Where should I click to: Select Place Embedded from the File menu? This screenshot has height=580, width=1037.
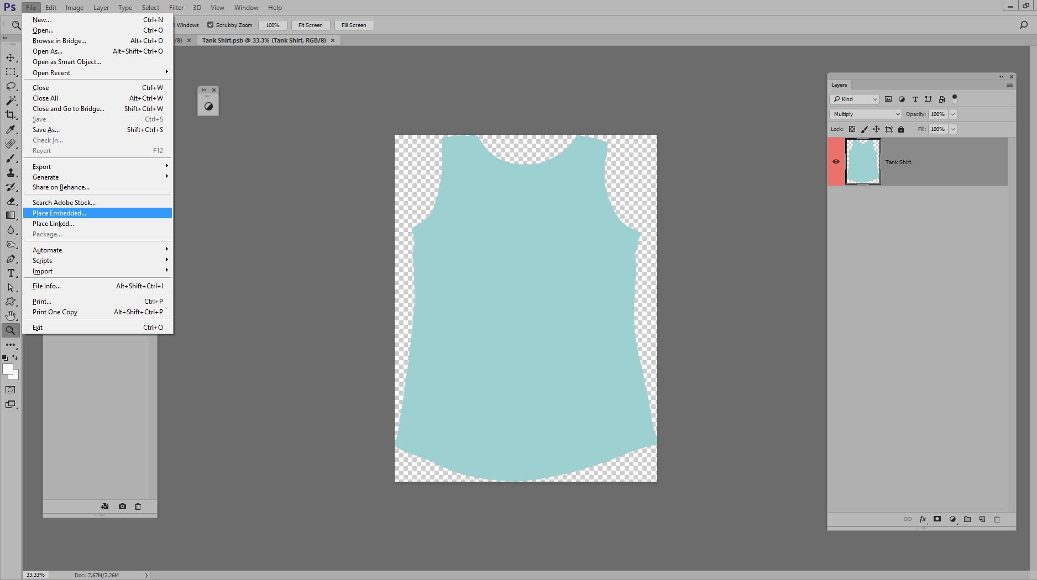click(59, 213)
